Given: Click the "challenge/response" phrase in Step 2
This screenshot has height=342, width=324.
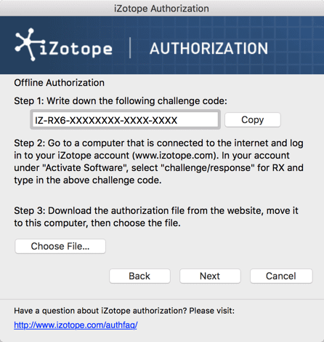Looking at the screenshot, I should tap(207, 168).
